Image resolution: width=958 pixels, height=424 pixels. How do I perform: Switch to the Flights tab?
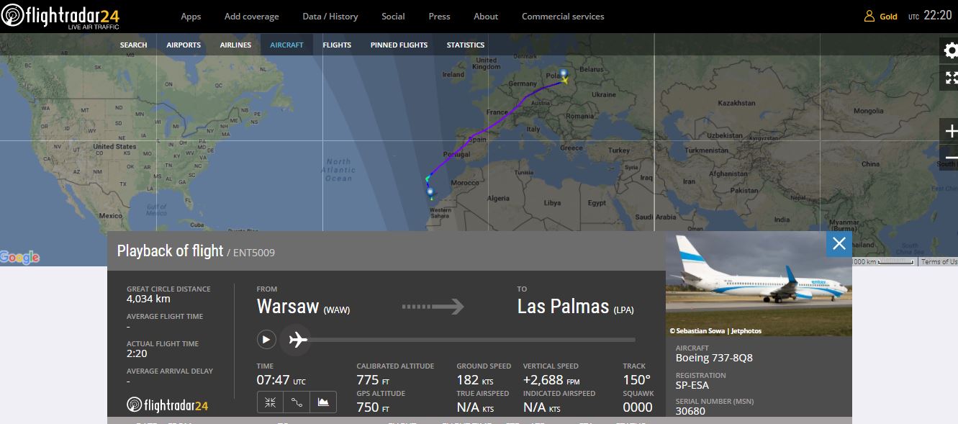click(337, 45)
